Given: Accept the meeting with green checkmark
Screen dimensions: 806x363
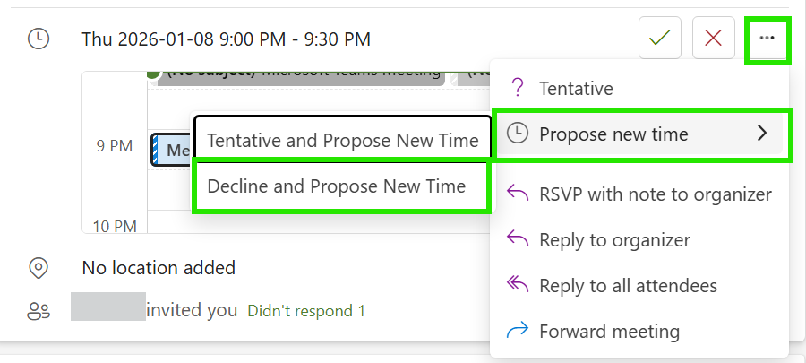Looking at the screenshot, I should 660,39.
